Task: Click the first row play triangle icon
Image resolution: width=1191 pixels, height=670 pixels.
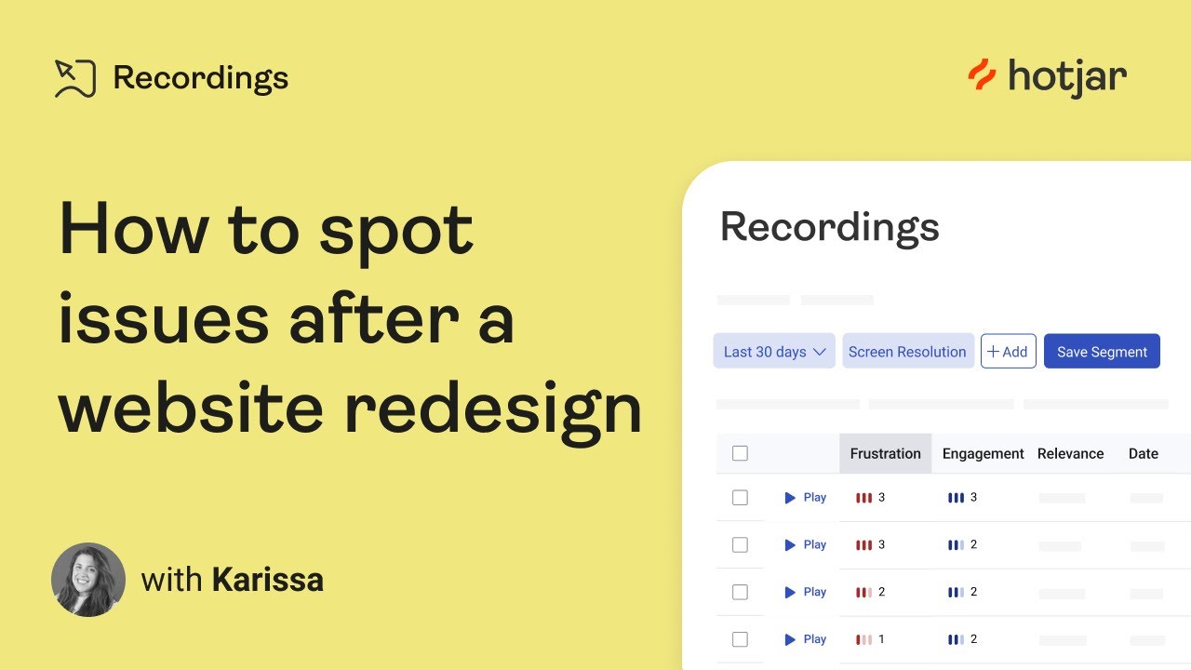Action: point(790,498)
